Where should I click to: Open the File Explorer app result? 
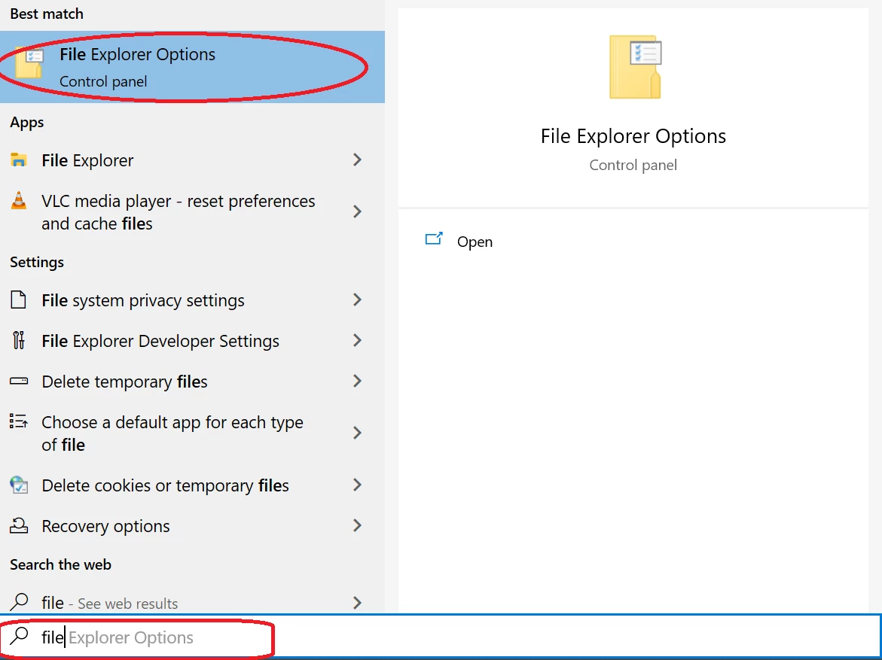click(192, 160)
